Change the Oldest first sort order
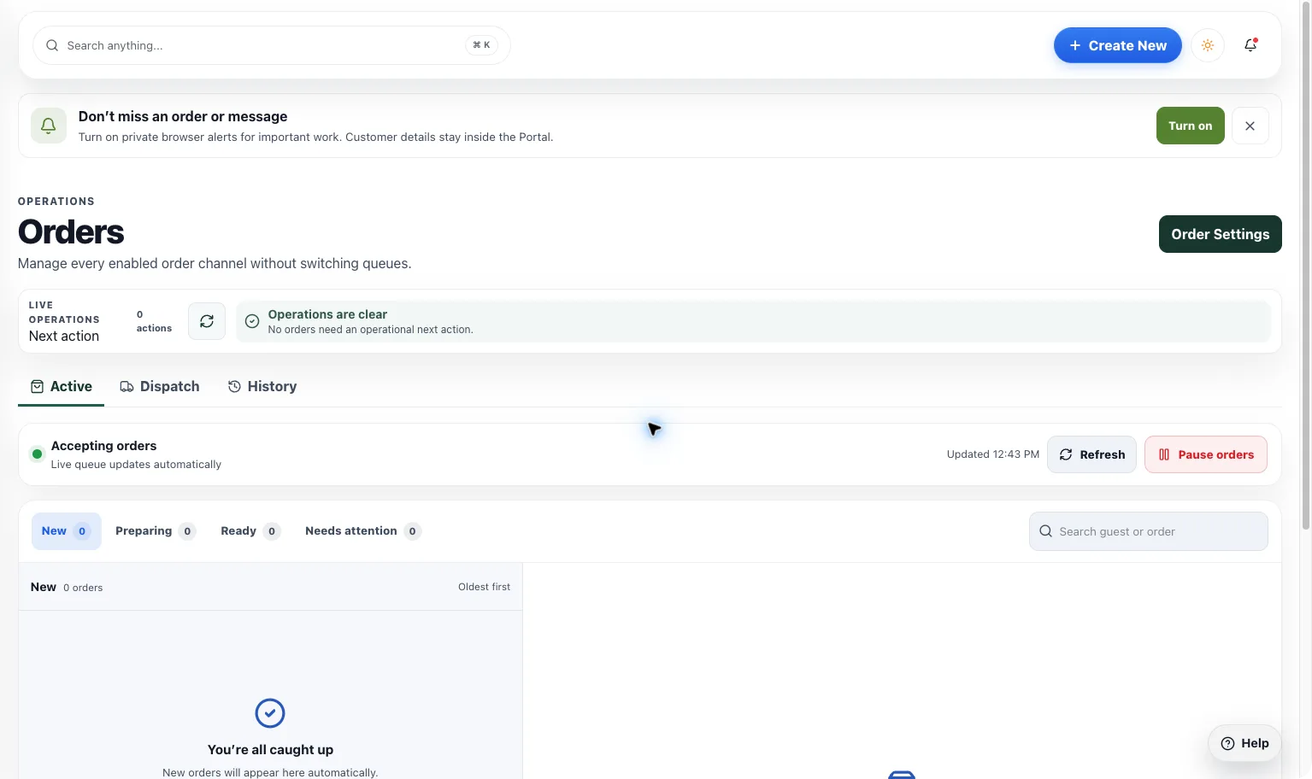Viewport: 1312px width, 779px height. 484,587
